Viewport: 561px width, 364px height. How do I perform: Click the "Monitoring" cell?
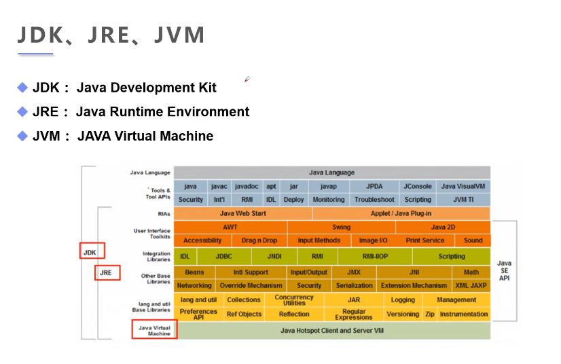click(x=329, y=200)
